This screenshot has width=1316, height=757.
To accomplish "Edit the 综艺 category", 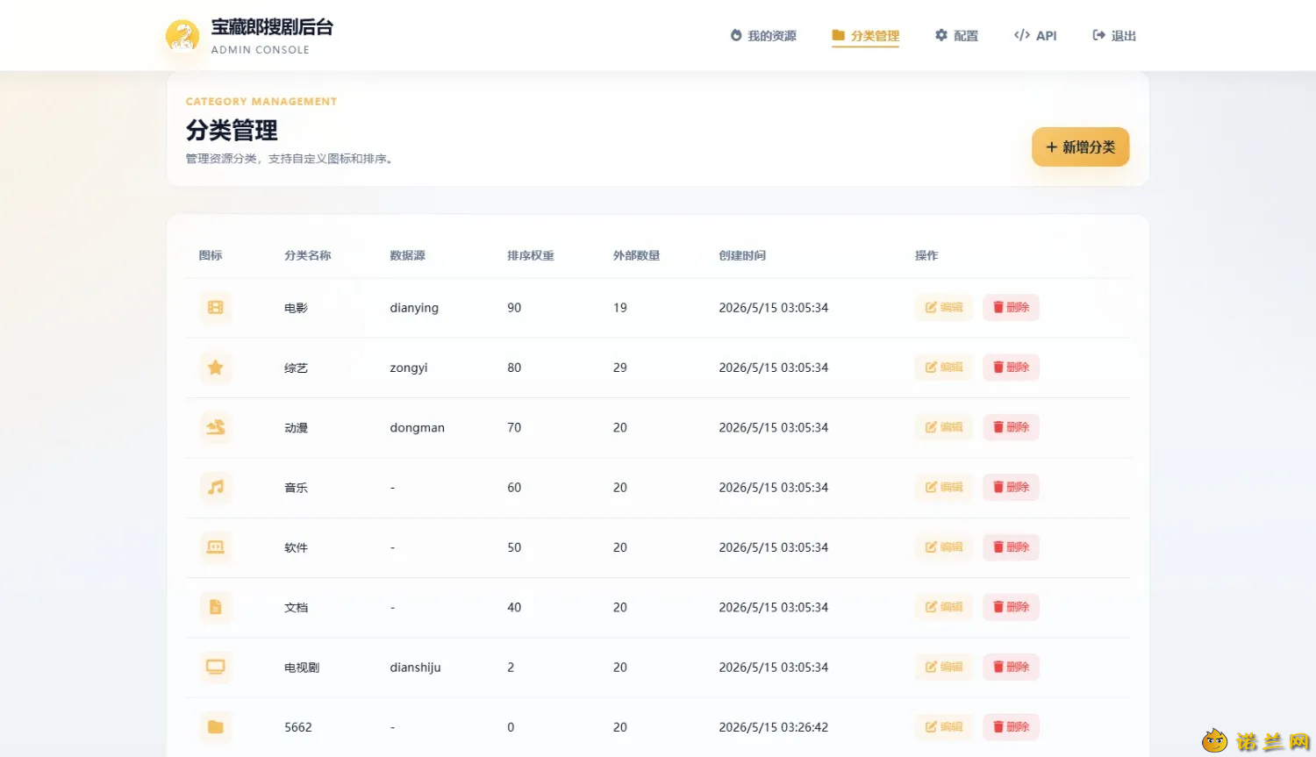I will coord(944,368).
